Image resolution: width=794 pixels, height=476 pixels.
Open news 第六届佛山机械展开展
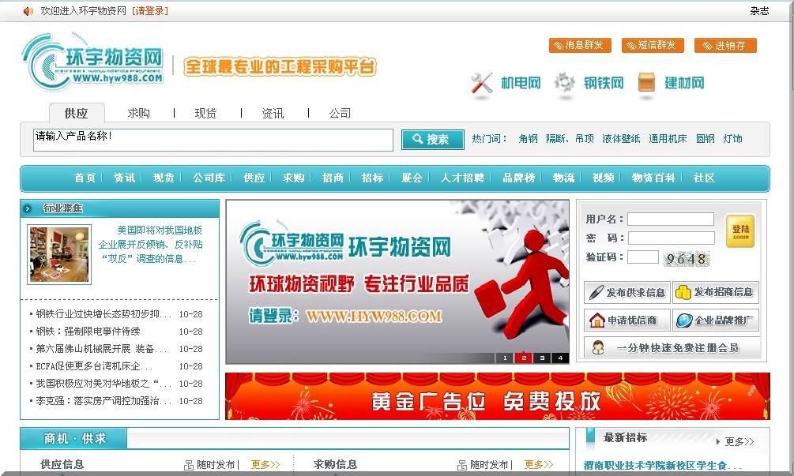pyautogui.click(x=101, y=349)
